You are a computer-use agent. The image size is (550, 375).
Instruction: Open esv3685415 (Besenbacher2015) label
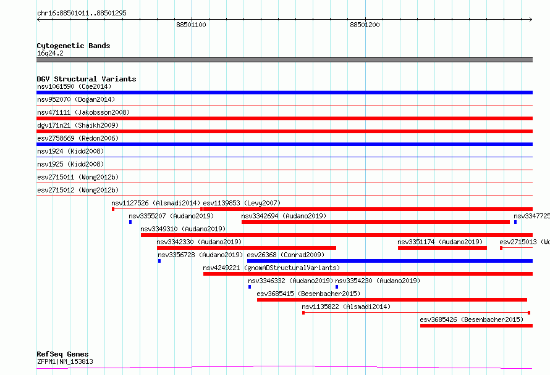308,294
